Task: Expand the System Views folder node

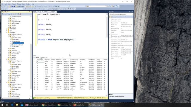Action: pos(10,72)
